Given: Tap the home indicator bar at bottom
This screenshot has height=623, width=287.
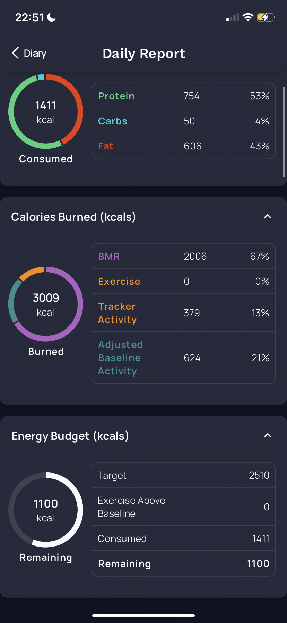Looking at the screenshot, I should point(143,615).
